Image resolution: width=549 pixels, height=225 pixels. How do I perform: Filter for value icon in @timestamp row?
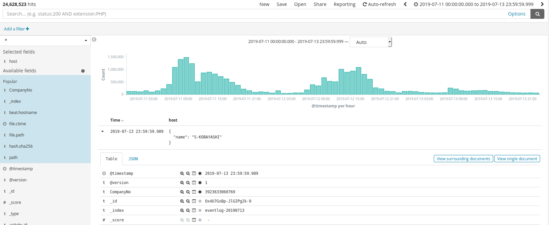(x=182, y=173)
